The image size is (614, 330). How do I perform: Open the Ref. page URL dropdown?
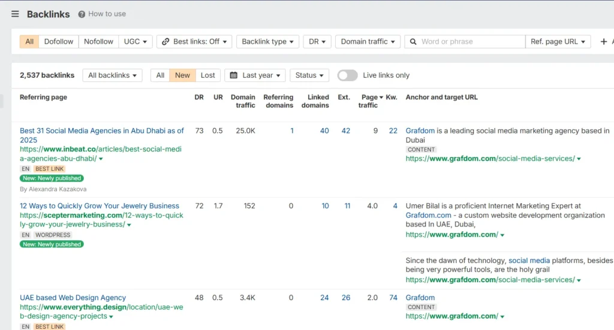(x=558, y=41)
